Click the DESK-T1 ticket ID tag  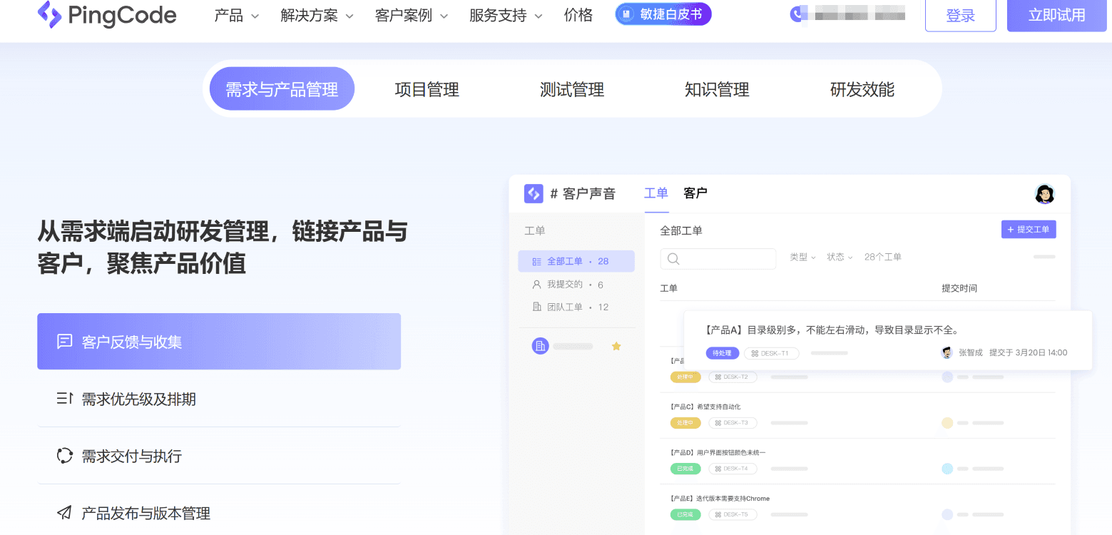772,353
